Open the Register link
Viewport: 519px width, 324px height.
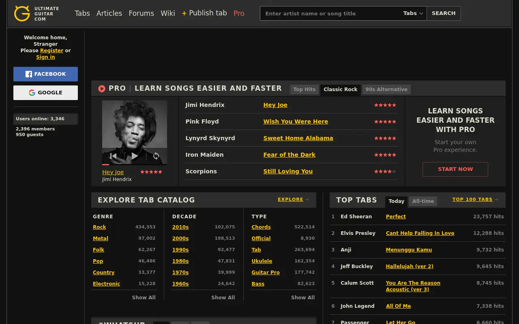[x=51, y=51]
